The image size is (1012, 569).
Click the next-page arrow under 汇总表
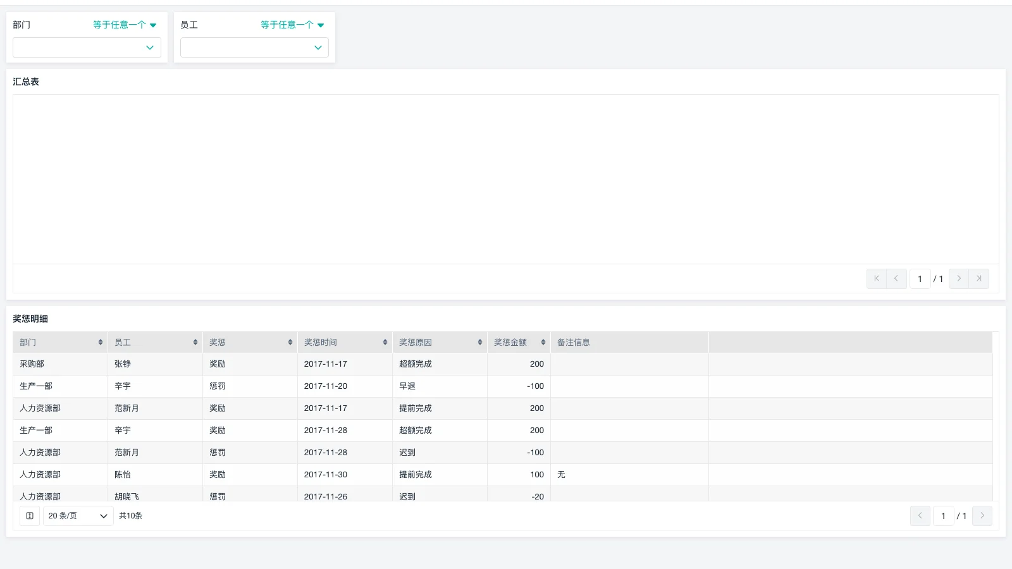click(959, 278)
